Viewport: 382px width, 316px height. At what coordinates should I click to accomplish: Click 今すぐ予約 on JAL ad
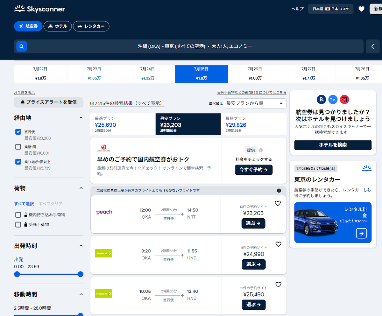pyautogui.click(x=254, y=170)
